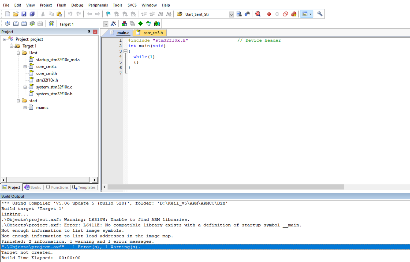Select core_cm3.h in project tree
The image size is (410, 262).
[x=46, y=73]
